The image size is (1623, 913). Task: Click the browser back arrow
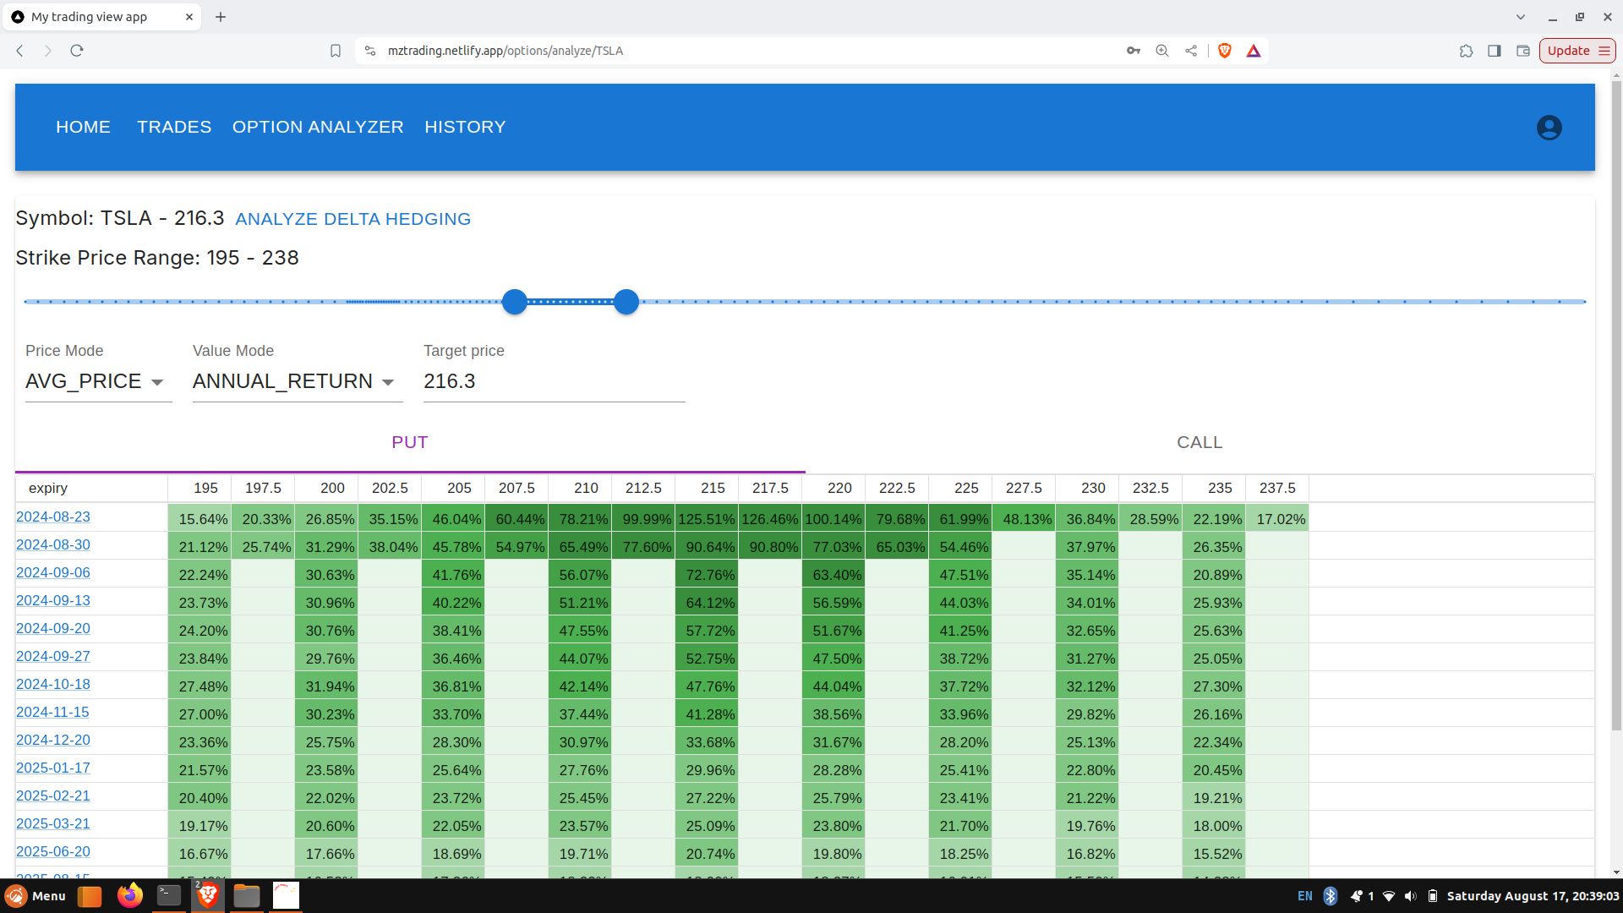click(20, 51)
